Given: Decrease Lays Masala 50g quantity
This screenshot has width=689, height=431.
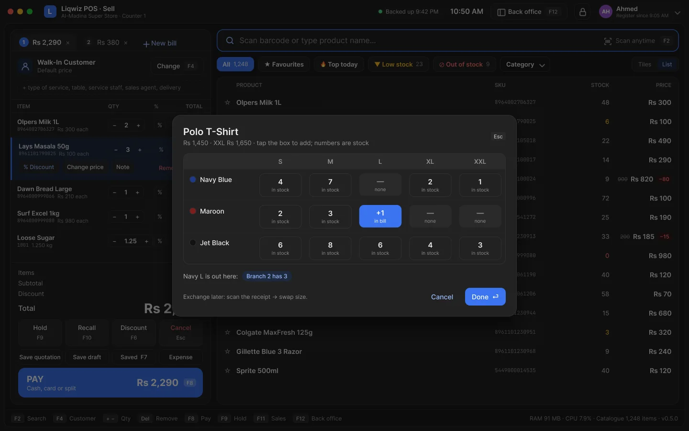Looking at the screenshot, I should pyautogui.click(x=116, y=150).
